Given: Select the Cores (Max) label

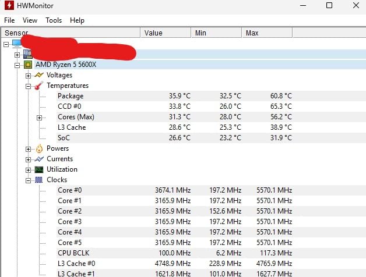Looking at the screenshot, I should pyautogui.click(x=76, y=117).
